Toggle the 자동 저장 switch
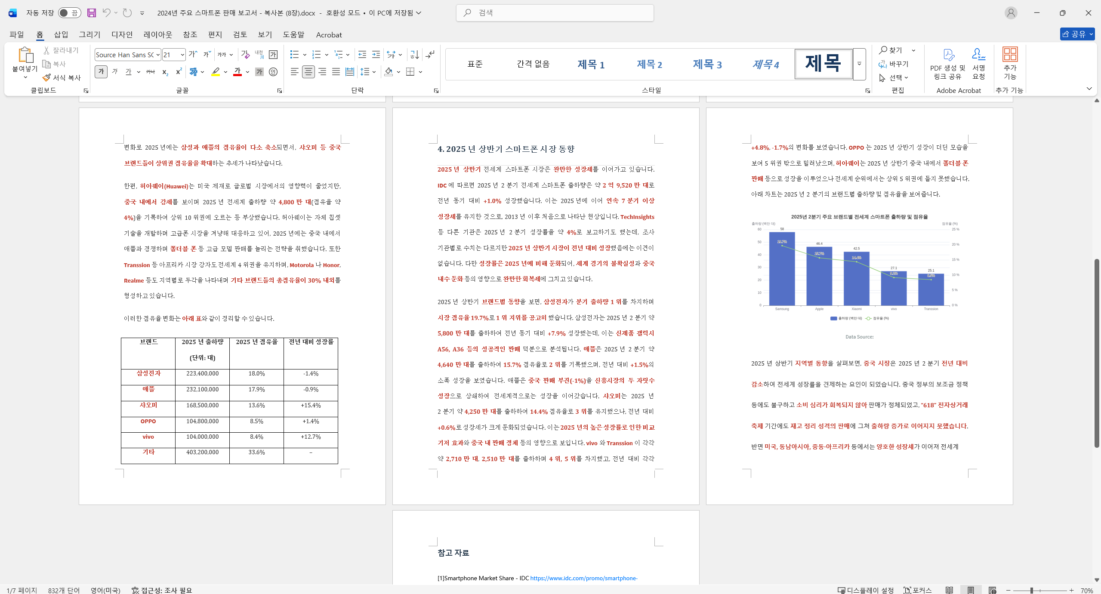Viewport: 1101px width, 594px height. tap(69, 13)
